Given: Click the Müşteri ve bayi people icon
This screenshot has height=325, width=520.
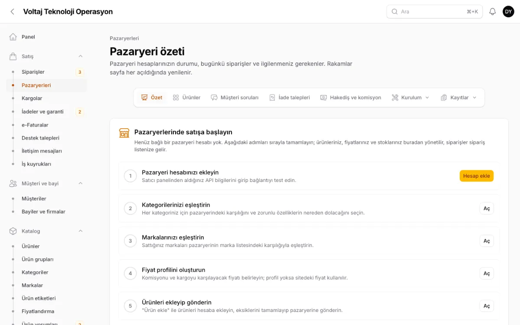Looking at the screenshot, I should [x=13, y=183].
